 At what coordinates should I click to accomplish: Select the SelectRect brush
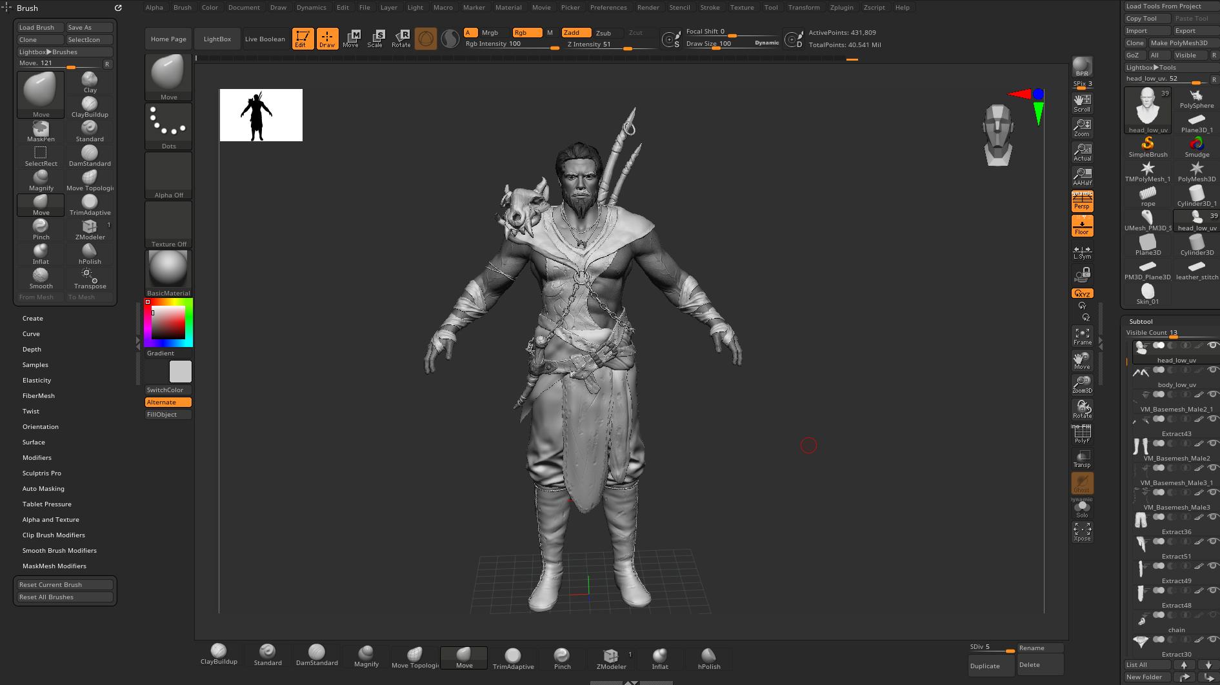(41, 155)
